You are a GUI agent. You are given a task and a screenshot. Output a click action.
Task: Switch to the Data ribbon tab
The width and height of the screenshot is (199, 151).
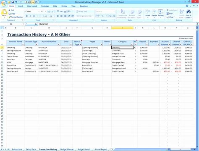point(55,6)
